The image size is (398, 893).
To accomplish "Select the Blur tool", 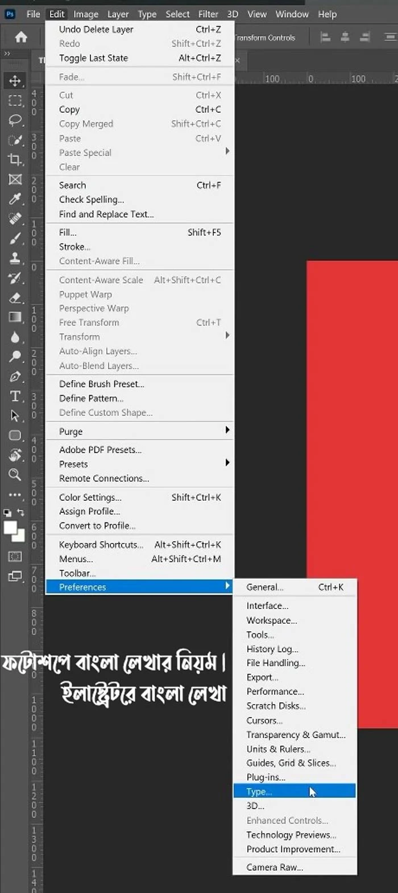I will coord(15,337).
